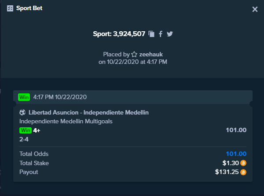The width and height of the screenshot is (264, 196).
Task: Click the soccer ball icon
Action: point(22,112)
